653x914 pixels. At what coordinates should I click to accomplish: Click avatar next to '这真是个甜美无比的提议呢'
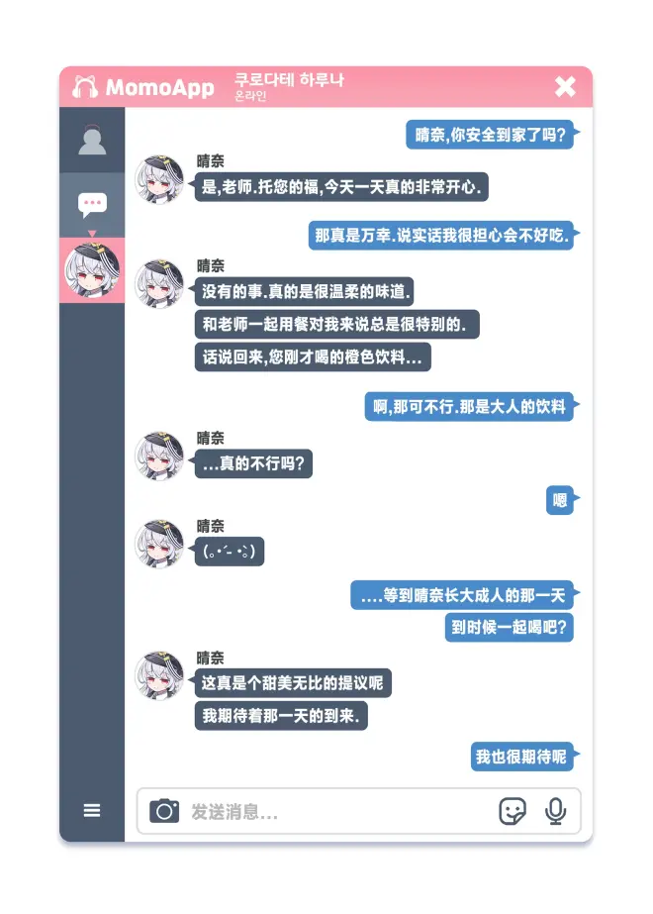pyautogui.click(x=159, y=675)
